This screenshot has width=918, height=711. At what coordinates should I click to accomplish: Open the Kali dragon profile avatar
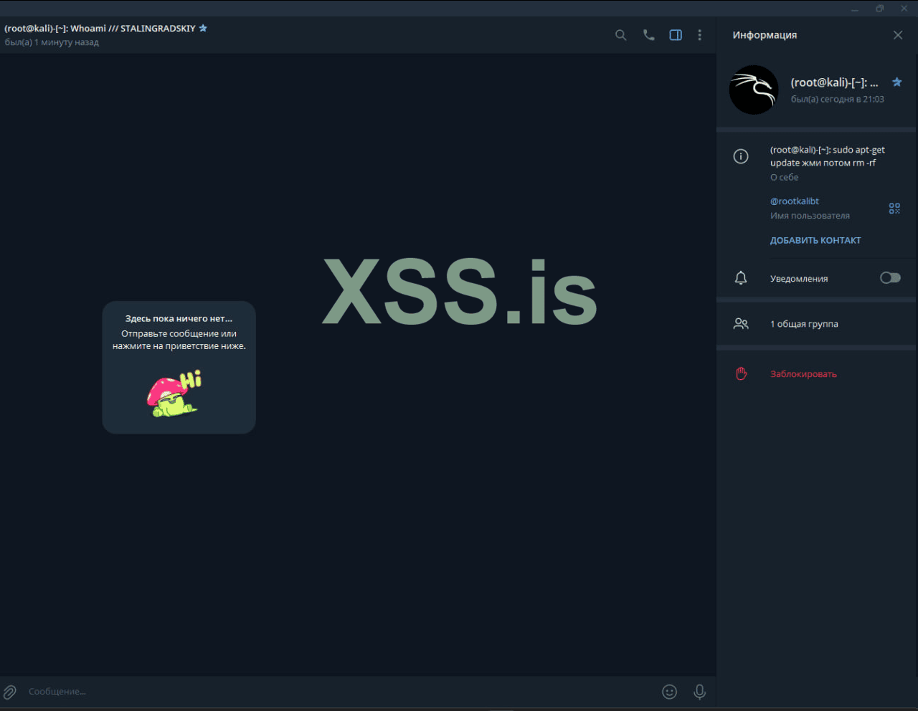[754, 90]
